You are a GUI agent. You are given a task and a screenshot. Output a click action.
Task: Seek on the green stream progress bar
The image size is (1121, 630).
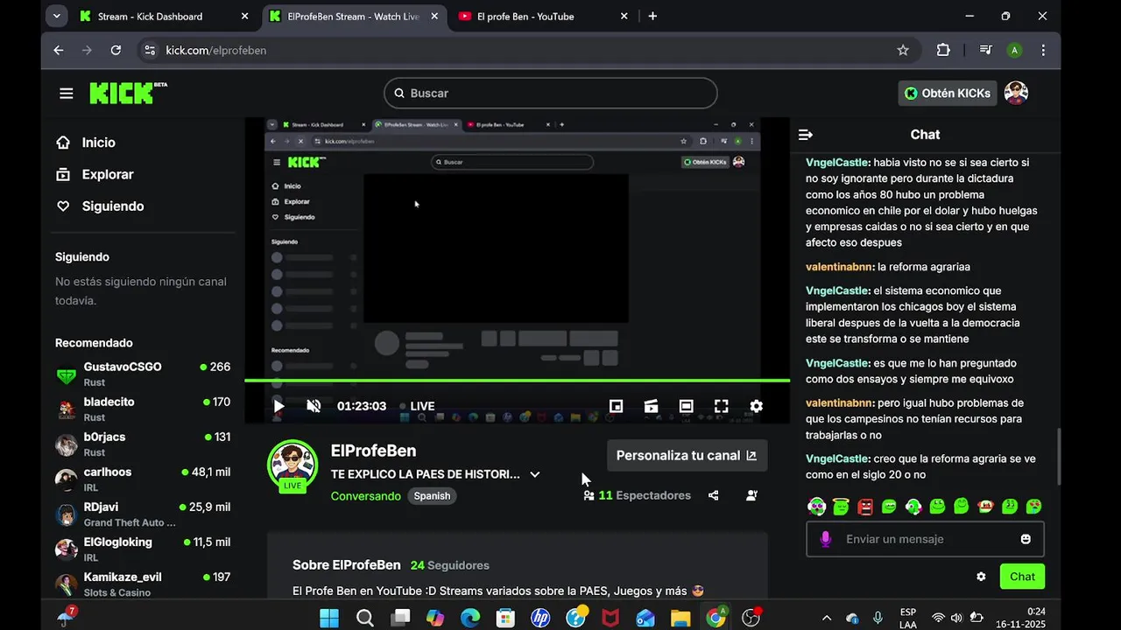517,380
